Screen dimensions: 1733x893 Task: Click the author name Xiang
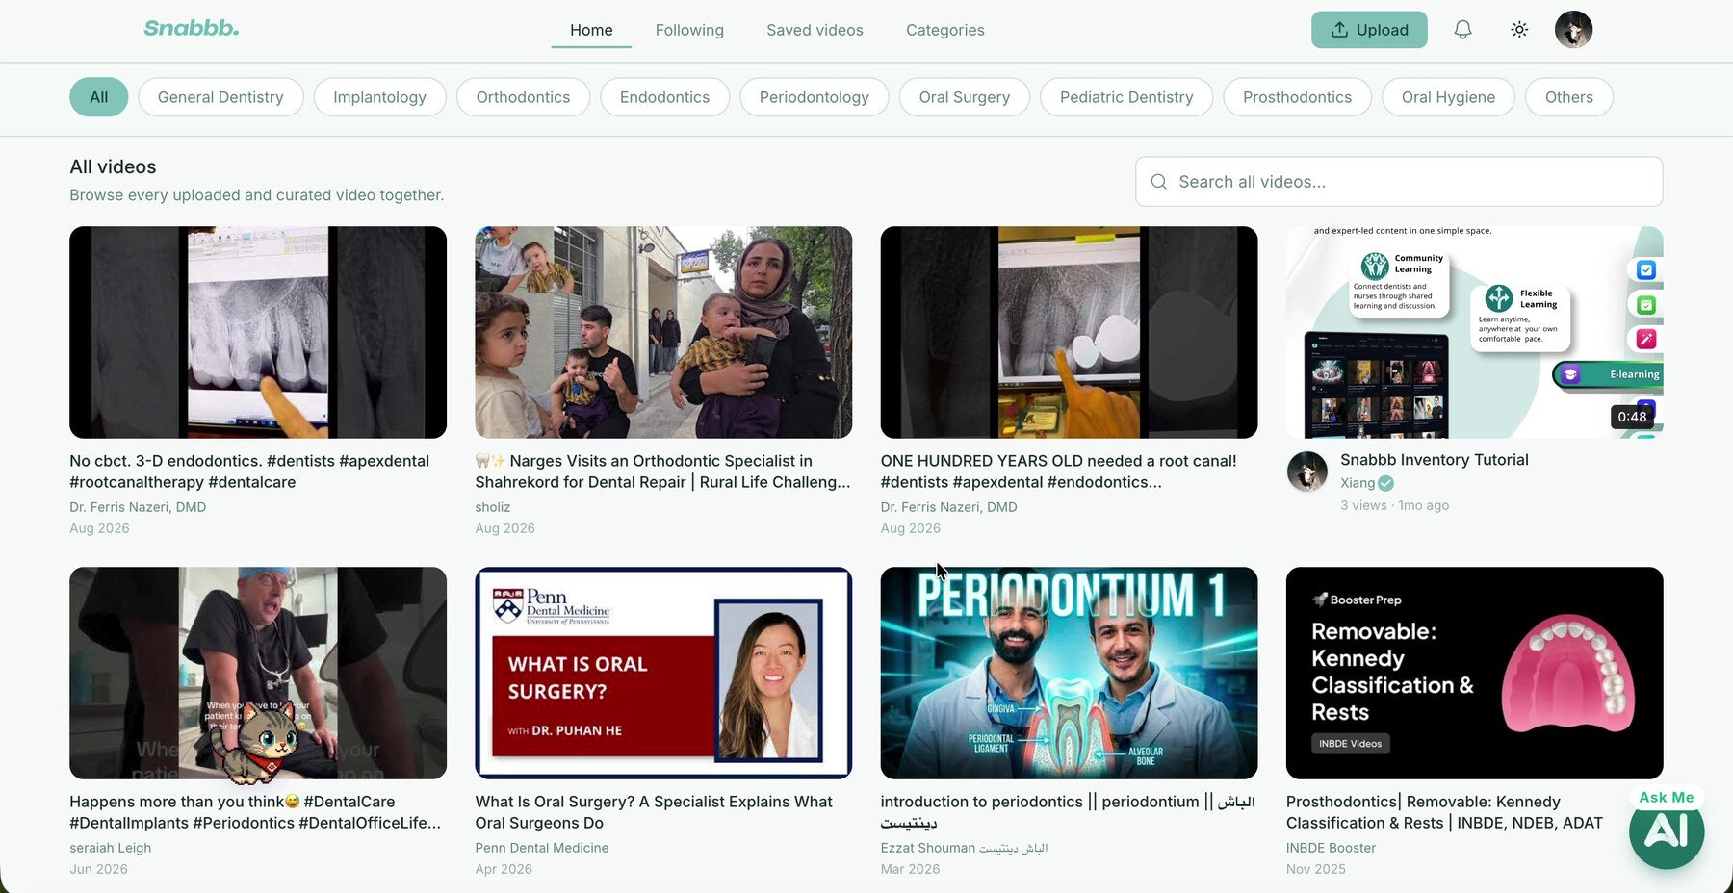click(x=1358, y=483)
